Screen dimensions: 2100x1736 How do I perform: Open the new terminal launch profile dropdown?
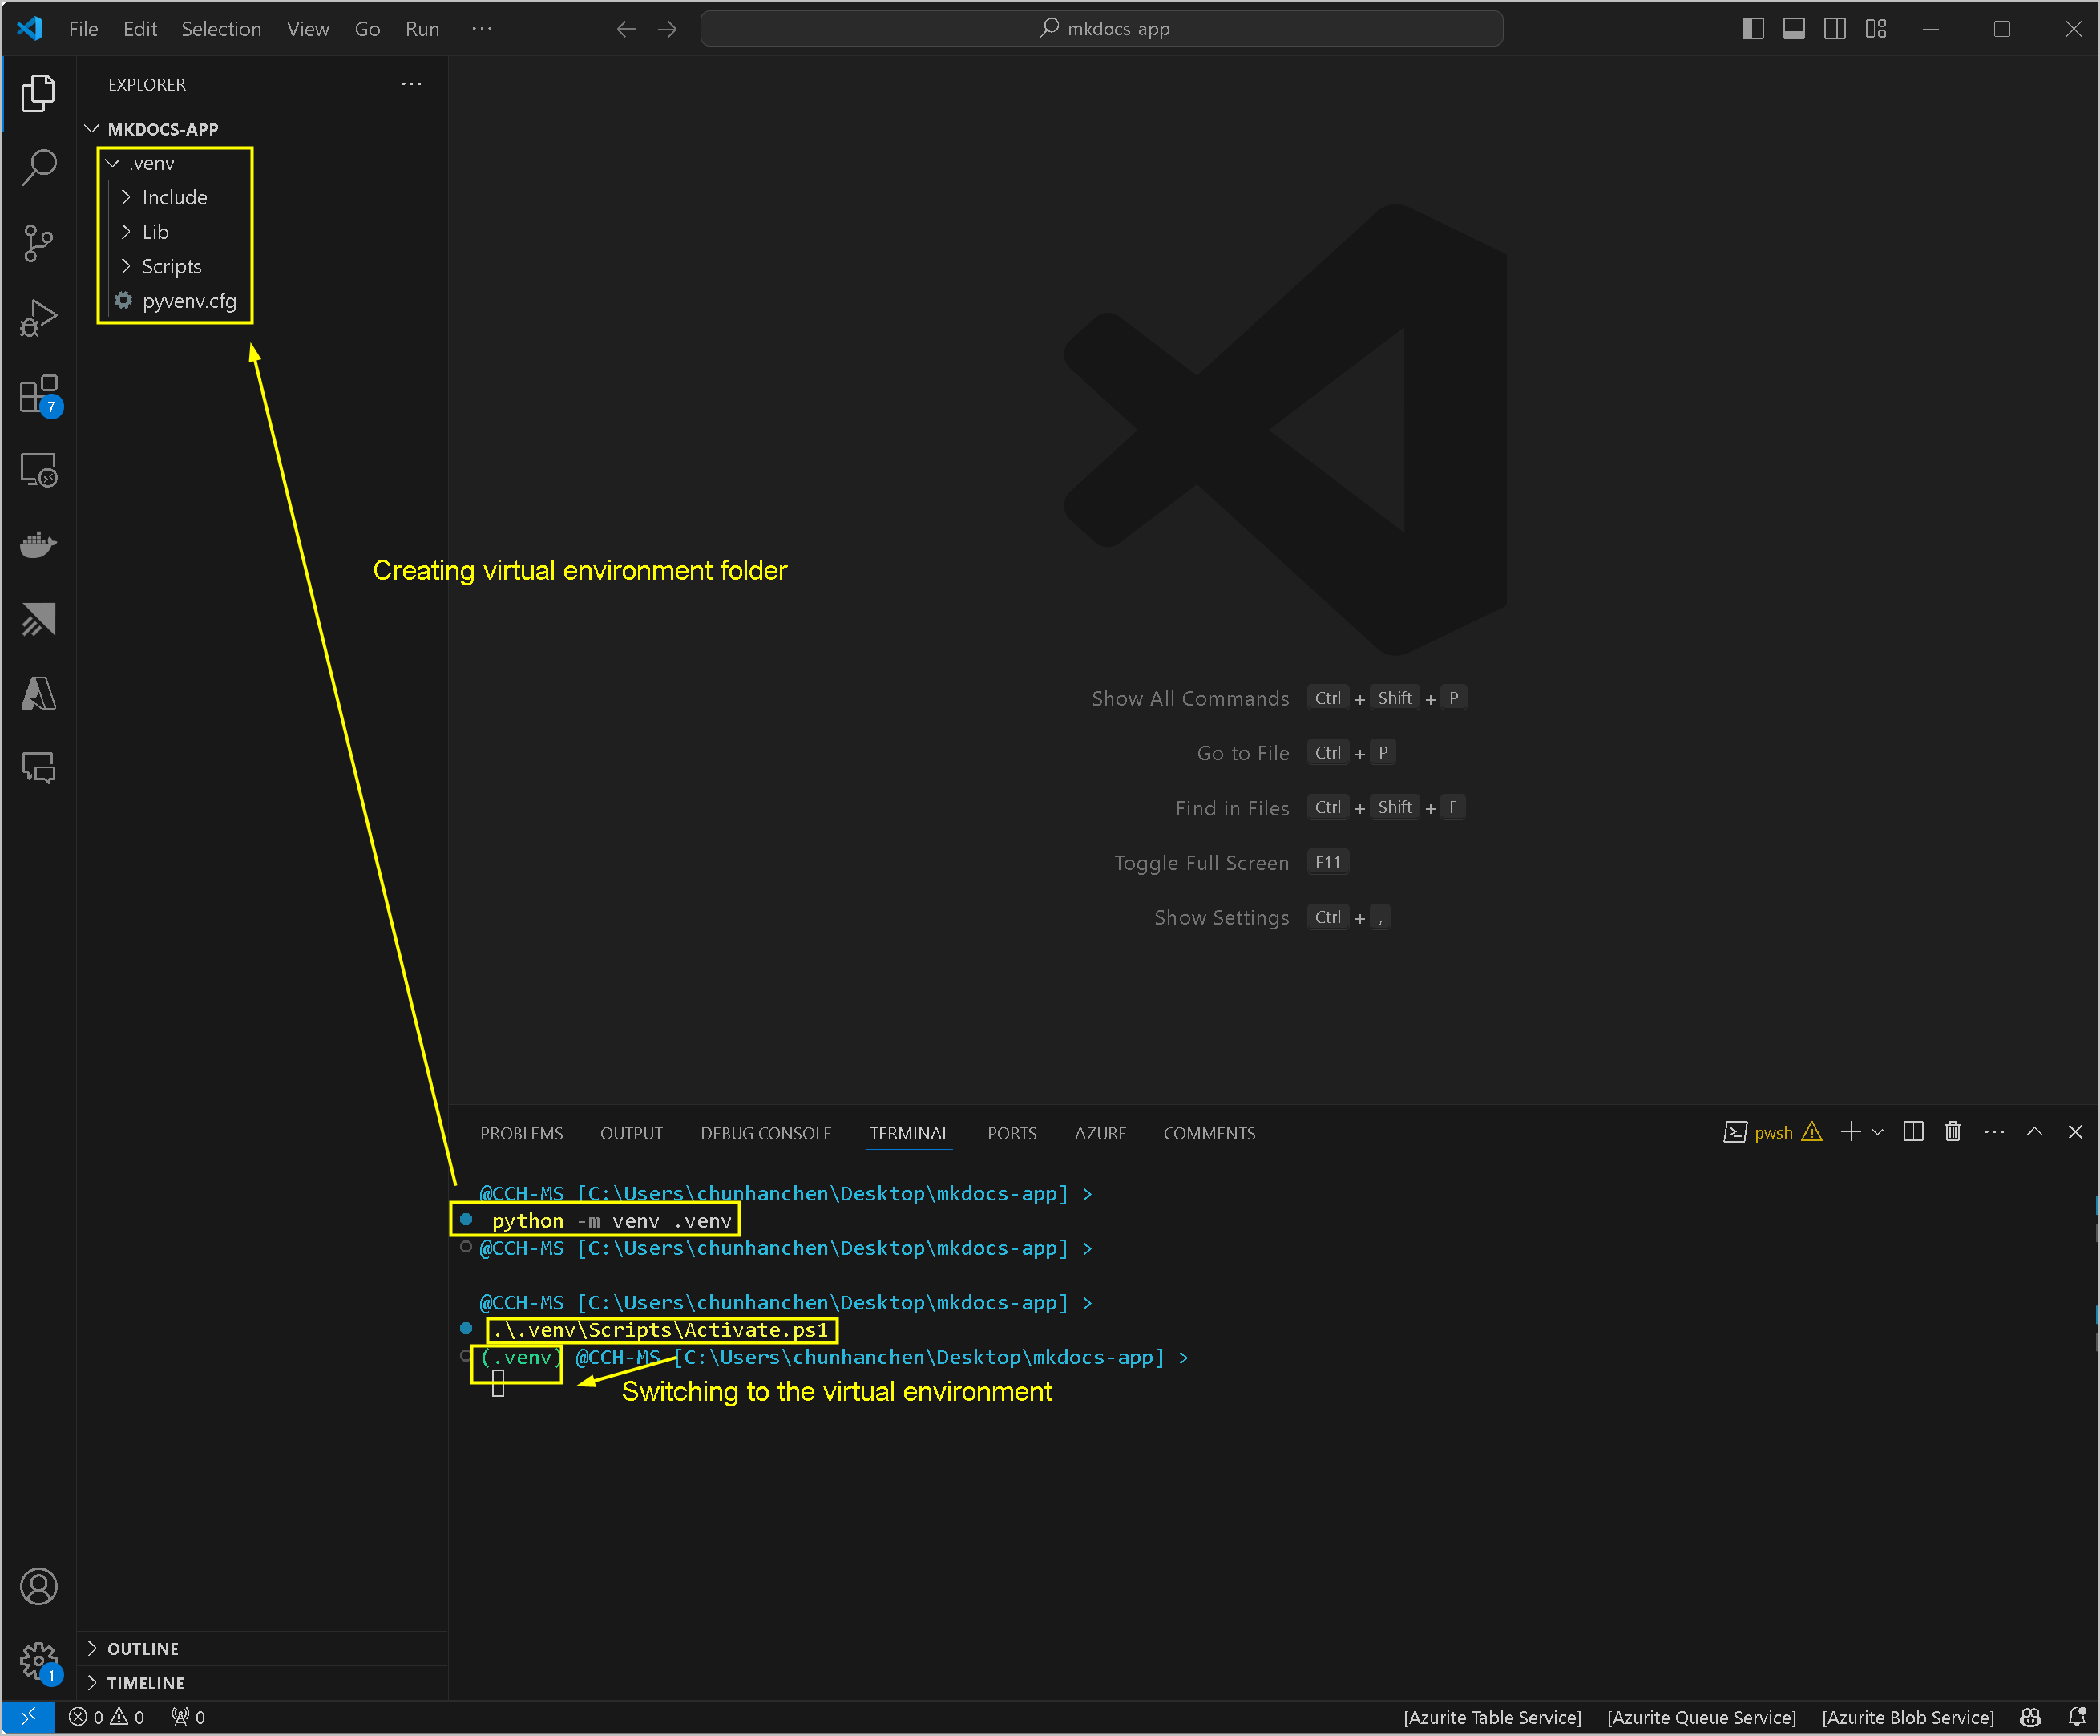tap(1877, 1132)
